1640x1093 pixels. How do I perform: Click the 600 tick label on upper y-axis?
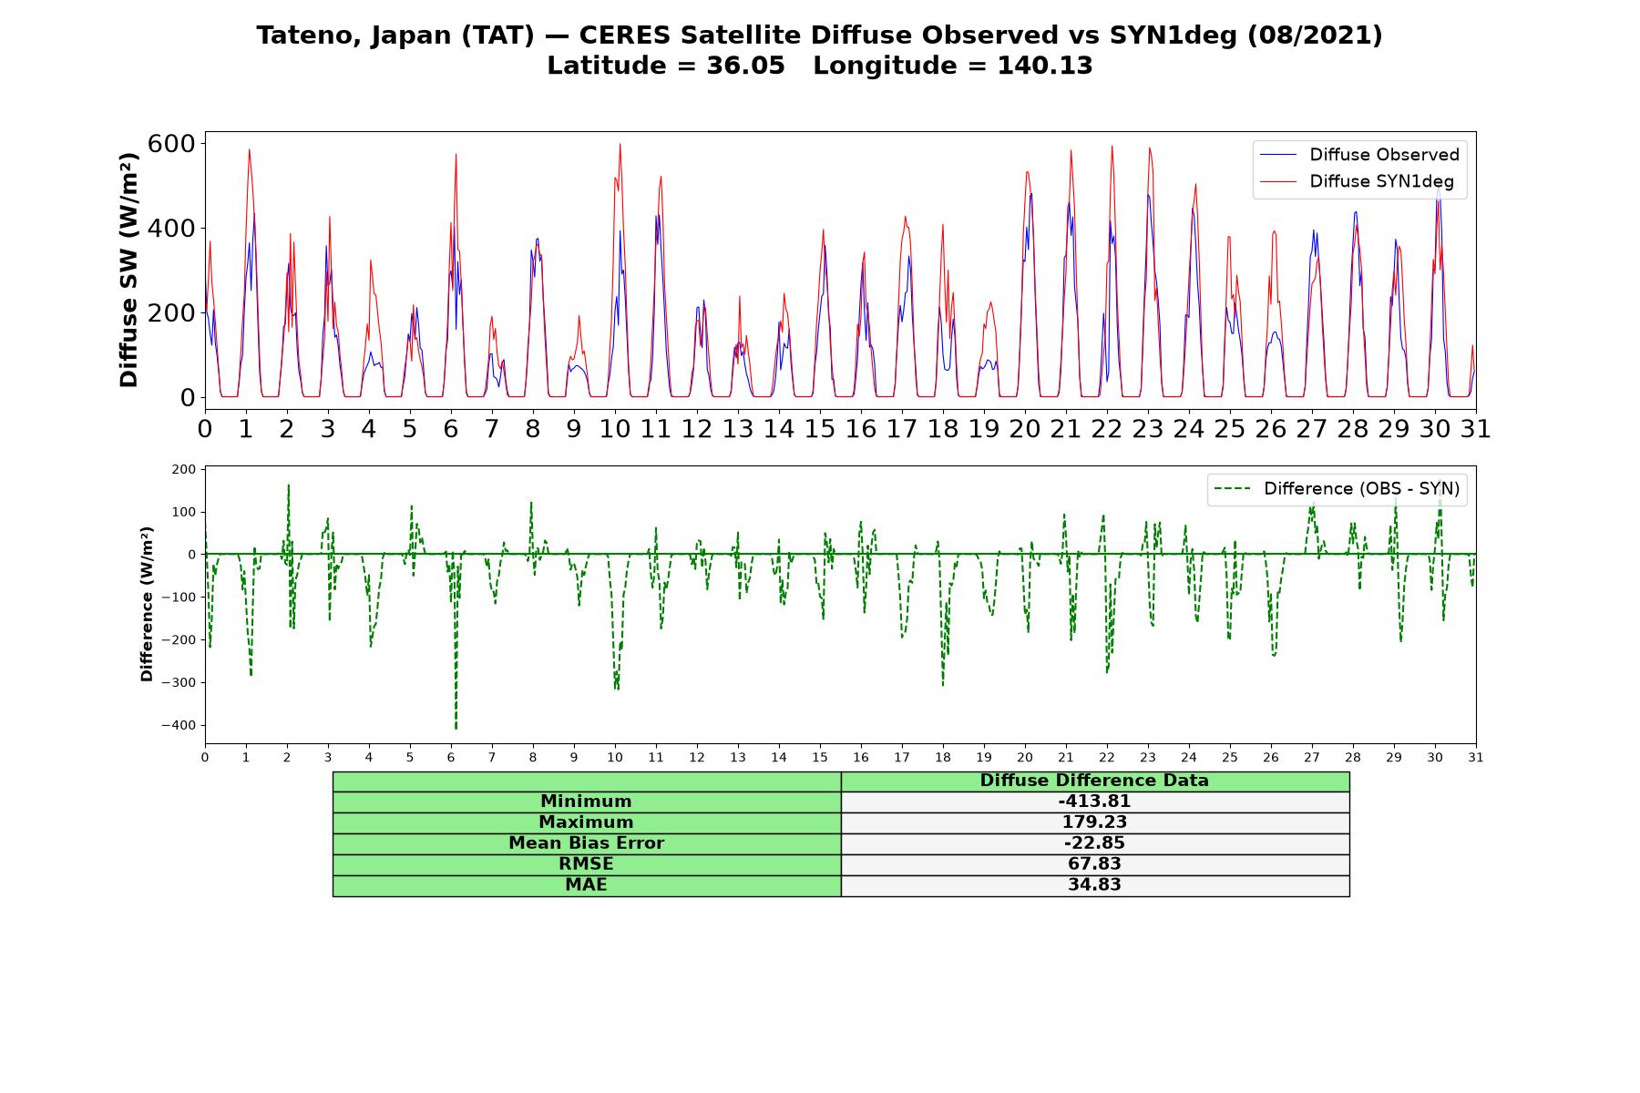click(171, 144)
